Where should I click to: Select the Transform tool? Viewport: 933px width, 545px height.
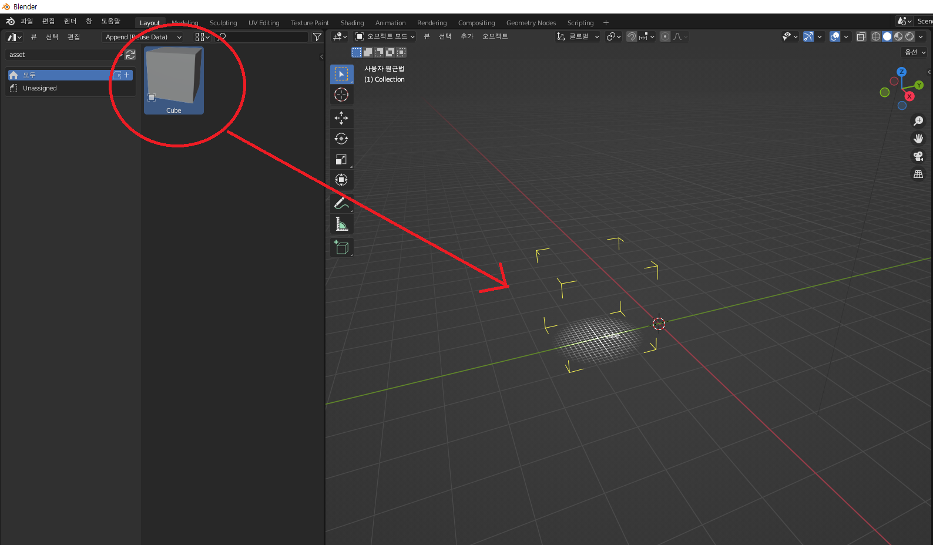tap(341, 180)
